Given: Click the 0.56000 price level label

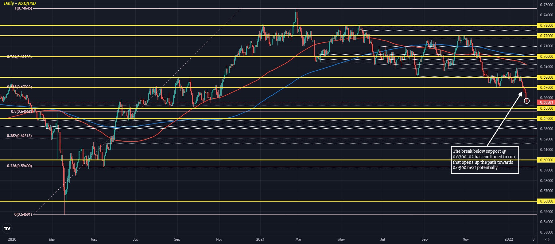Looking at the screenshot, I should click(x=546, y=201).
